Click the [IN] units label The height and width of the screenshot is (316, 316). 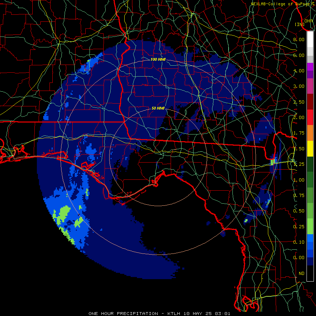point(300,24)
